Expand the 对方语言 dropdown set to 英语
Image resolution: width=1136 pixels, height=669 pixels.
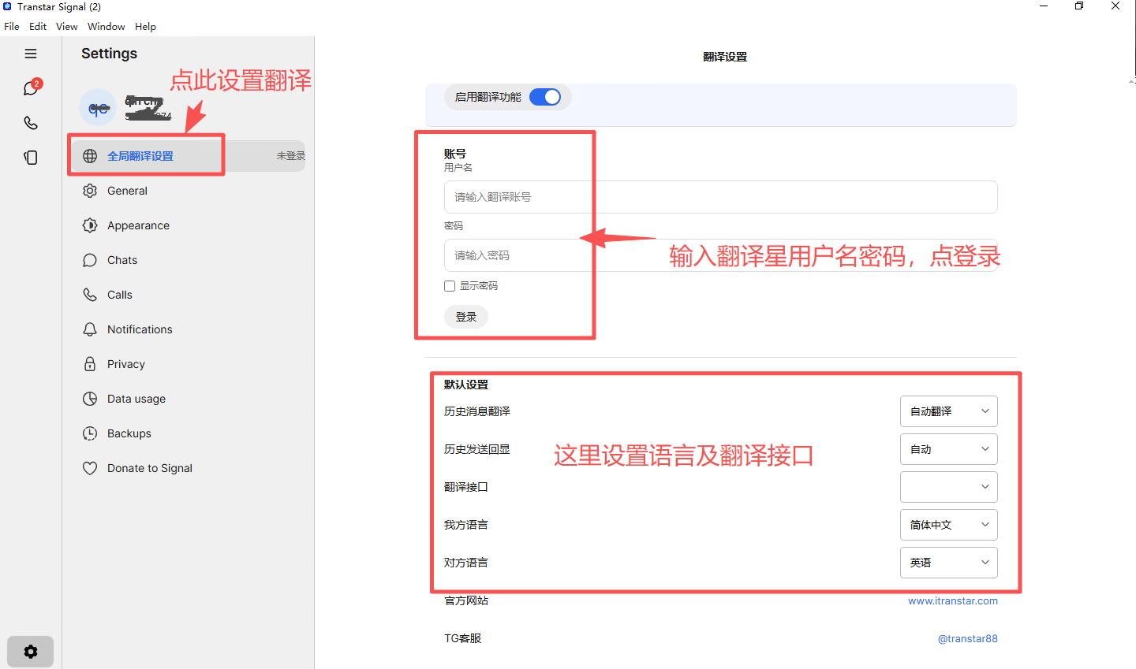[948, 563]
